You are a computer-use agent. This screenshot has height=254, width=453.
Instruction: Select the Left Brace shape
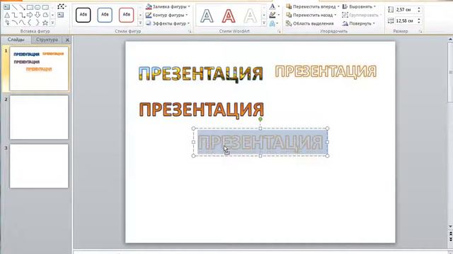30,23
